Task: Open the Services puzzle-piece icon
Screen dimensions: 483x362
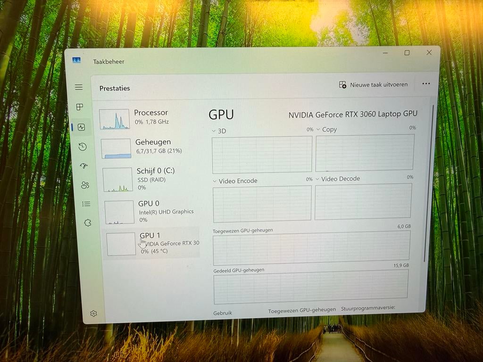Action: click(87, 222)
